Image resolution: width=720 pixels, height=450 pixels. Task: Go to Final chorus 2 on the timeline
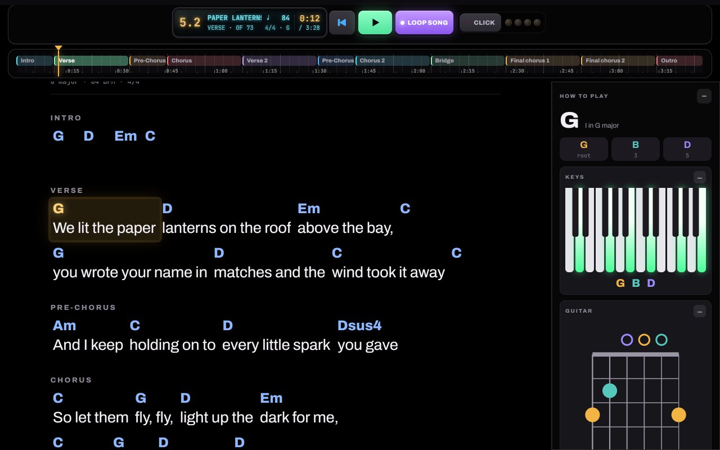point(618,61)
